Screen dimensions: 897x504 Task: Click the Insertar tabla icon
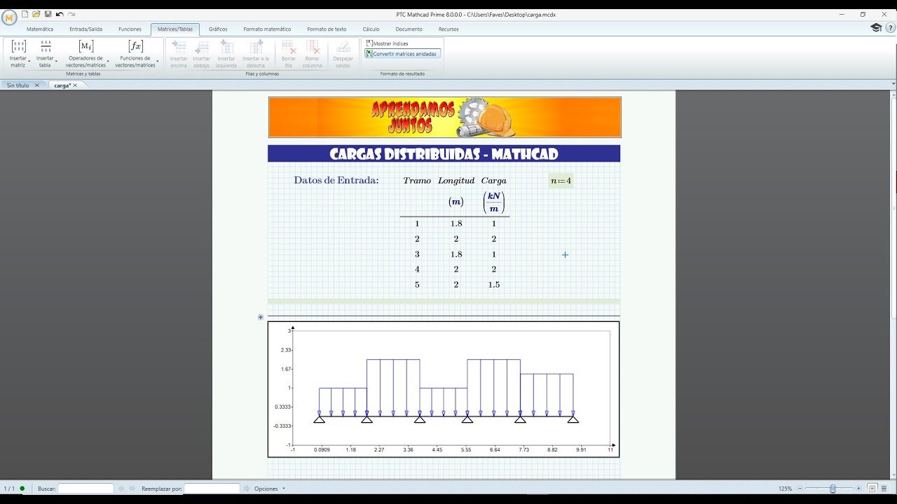[46, 47]
